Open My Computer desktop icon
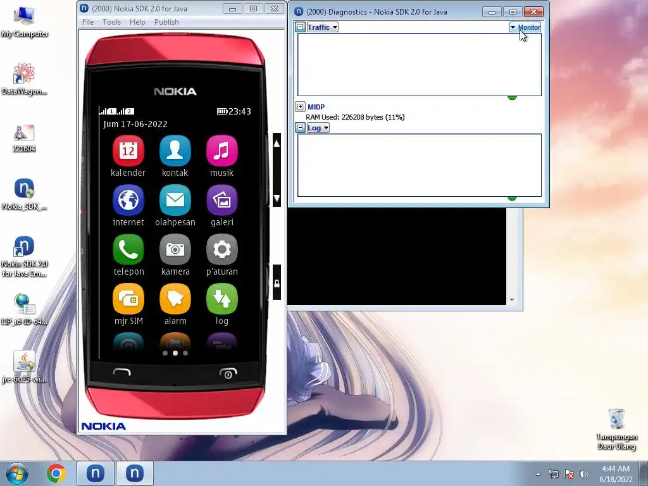648x486 pixels. [x=24, y=22]
